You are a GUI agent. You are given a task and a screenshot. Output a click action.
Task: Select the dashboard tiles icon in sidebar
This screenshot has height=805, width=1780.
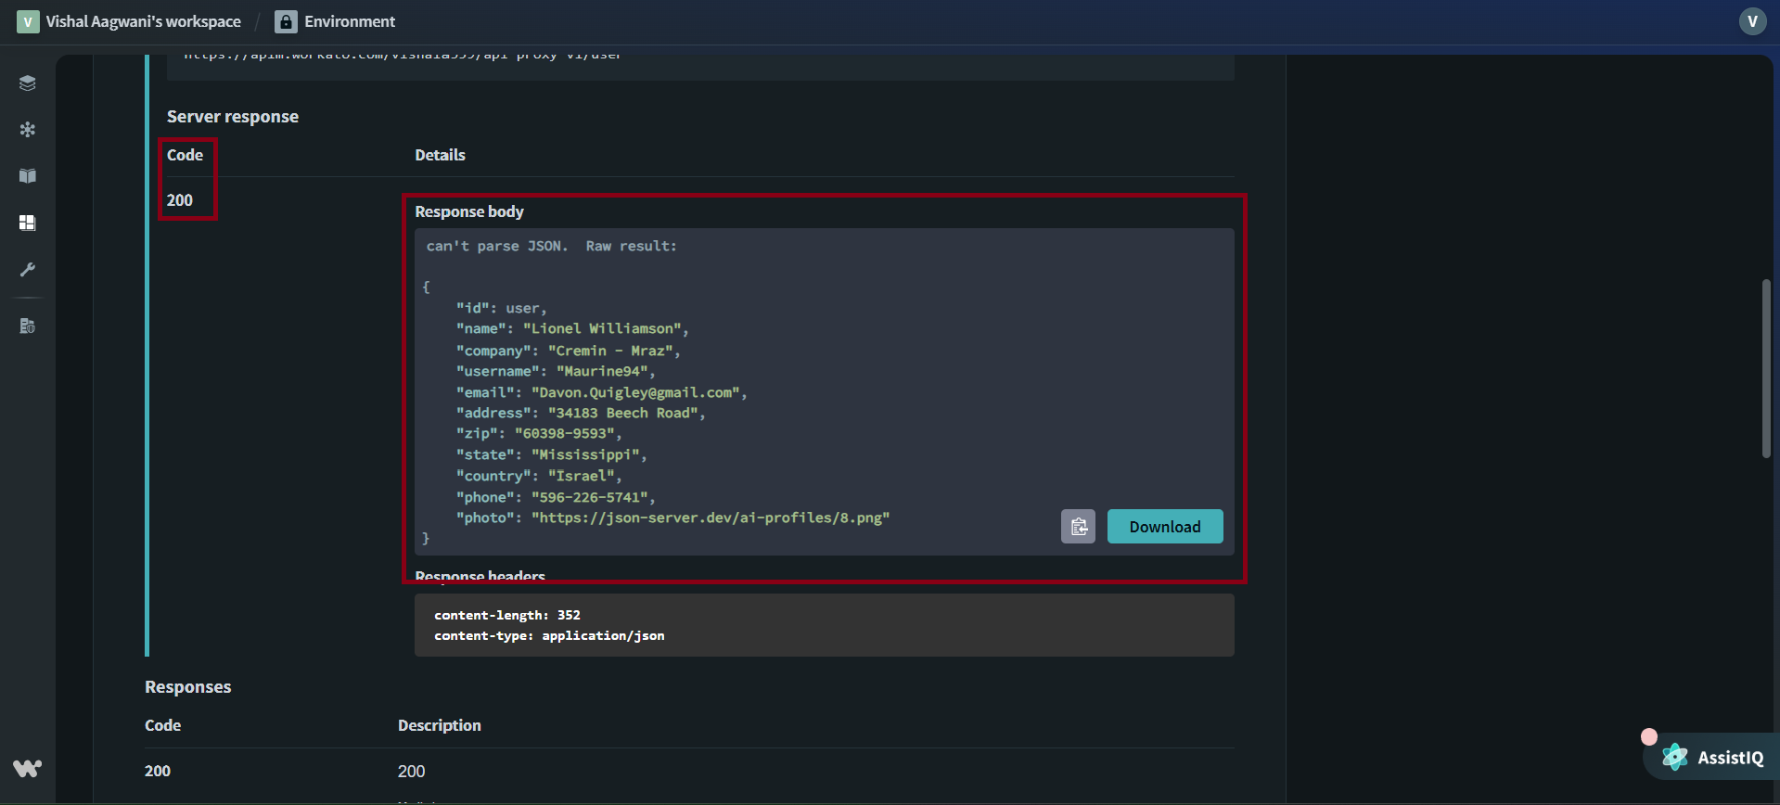pyautogui.click(x=28, y=223)
